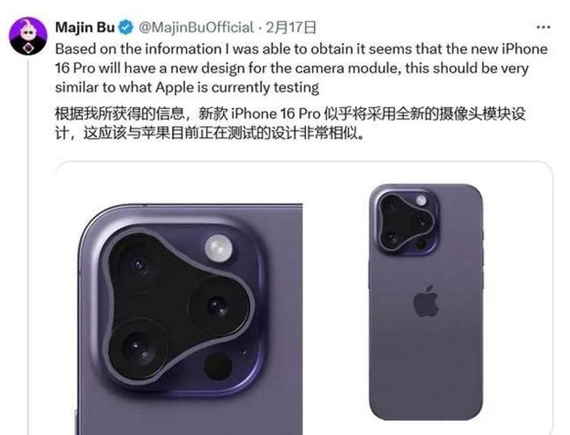
Task: Open the three-dot more options menu
Action: click(543, 27)
